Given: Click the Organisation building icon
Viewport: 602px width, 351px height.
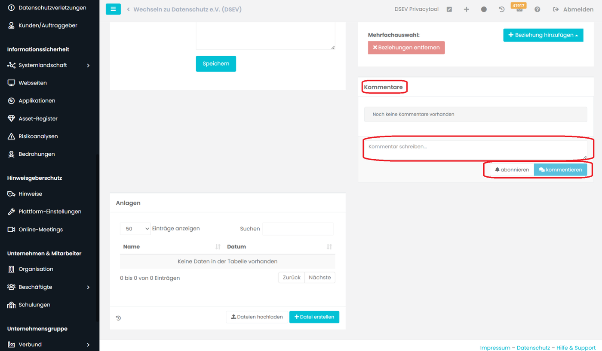Looking at the screenshot, I should [x=11, y=269].
